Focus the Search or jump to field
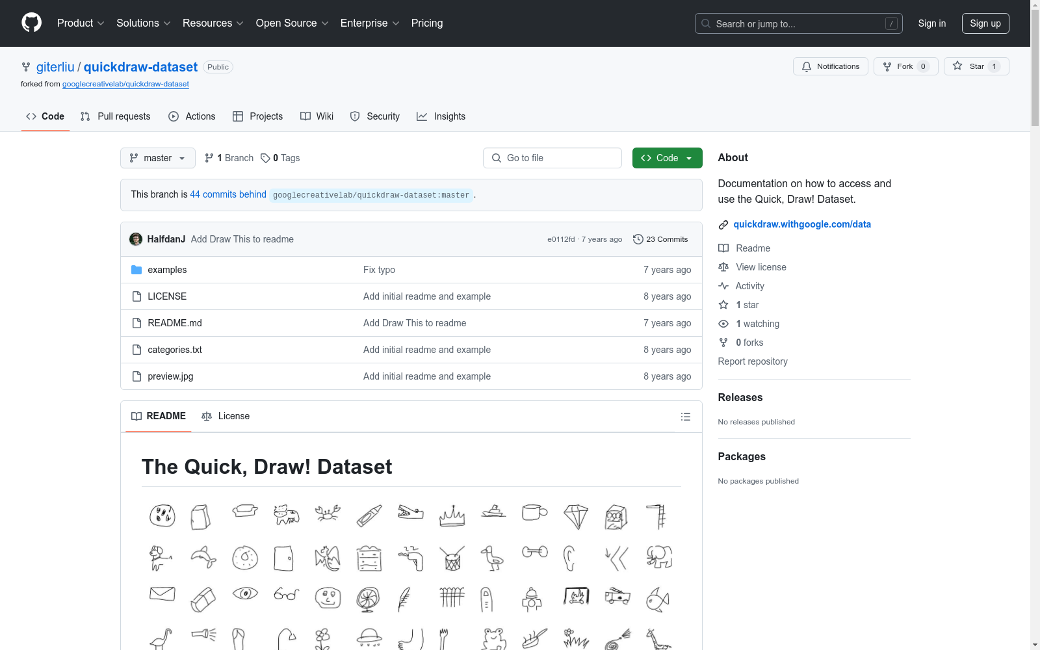Screen dimensions: 1040x650 (x=799, y=23)
